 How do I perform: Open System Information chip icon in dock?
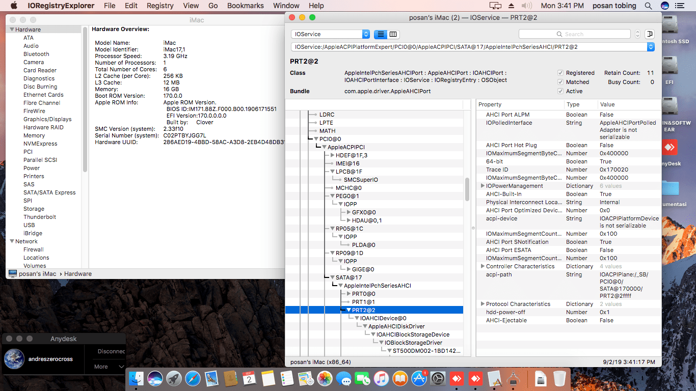click(513, 379)
